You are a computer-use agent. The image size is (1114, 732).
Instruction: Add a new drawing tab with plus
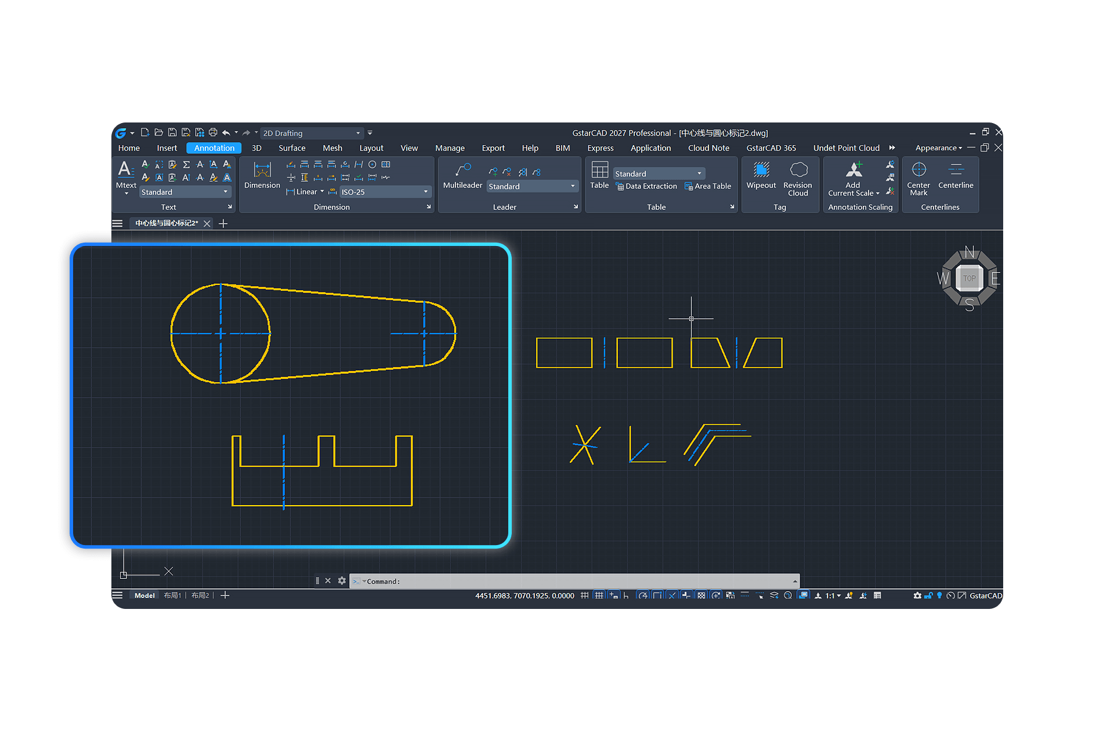click(x=223, y=223)
